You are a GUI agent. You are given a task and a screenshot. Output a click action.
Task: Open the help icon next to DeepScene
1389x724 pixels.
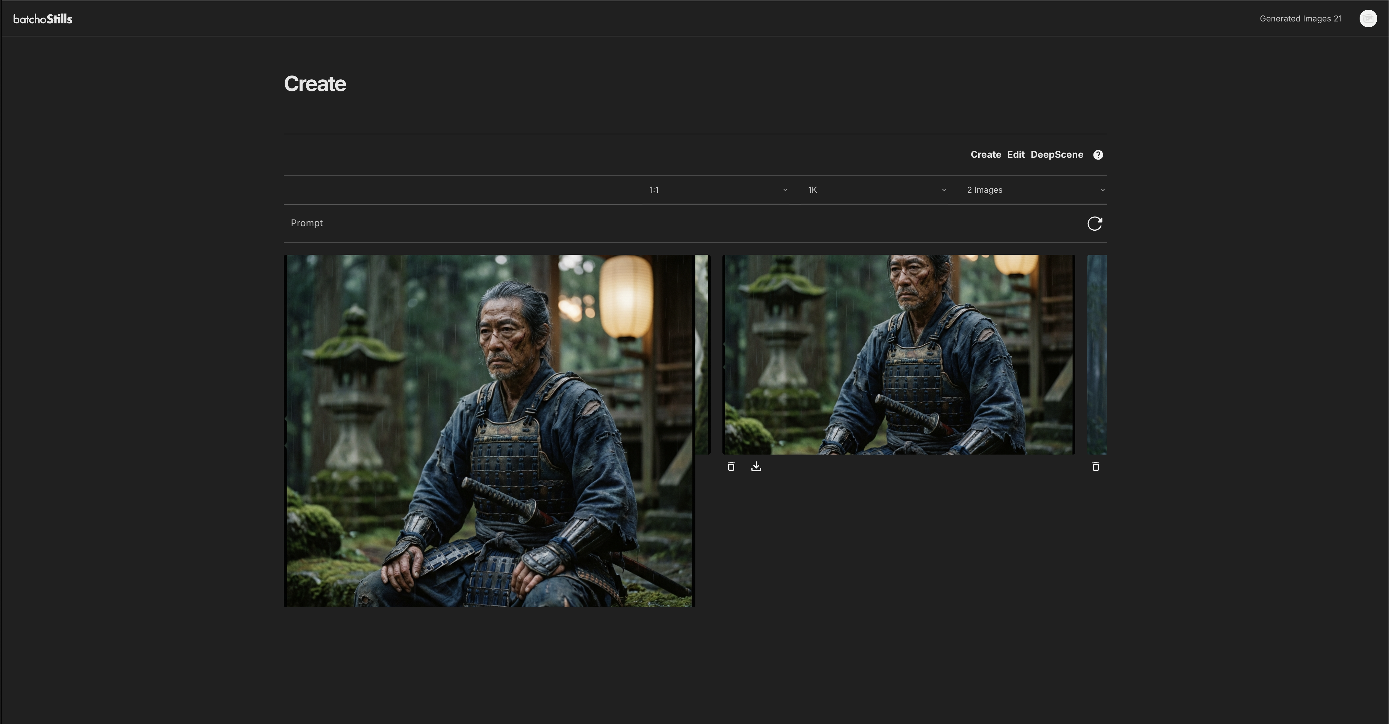tap(1098, 155)
